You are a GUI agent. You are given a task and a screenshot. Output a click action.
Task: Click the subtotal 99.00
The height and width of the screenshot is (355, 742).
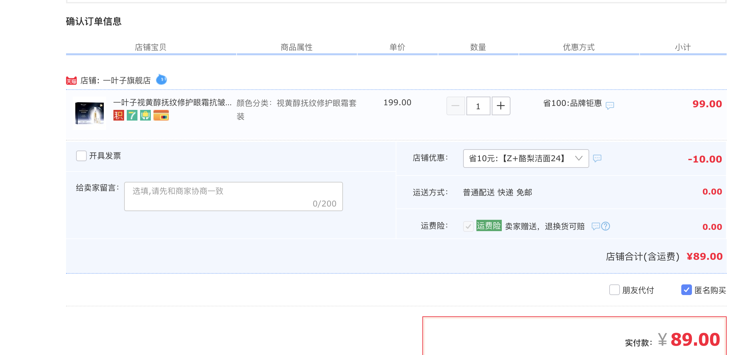coord(707,104)
